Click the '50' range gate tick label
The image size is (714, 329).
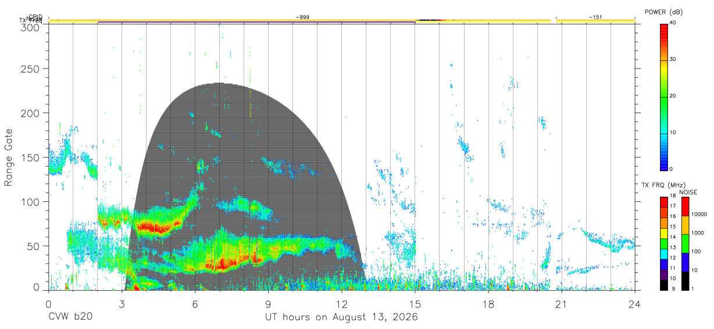pyautogui.click(x=34, y=246)
